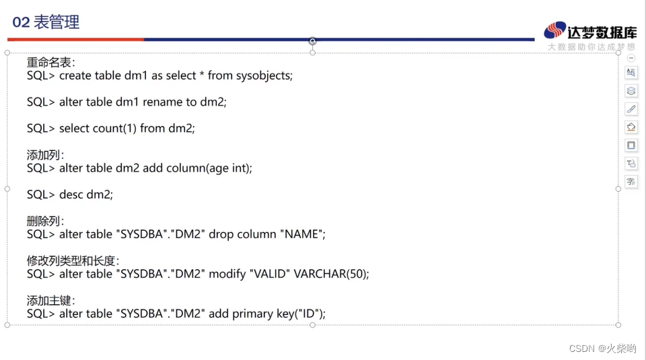Place cursor in rename to dm2 line

[x=127, y=102]
